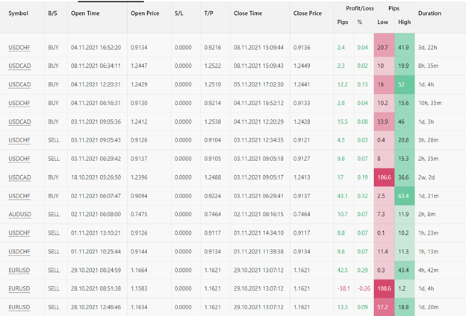Click USDCHF link with 3d, 22h duration
This screenshot has height=316, width=466.
19,48
